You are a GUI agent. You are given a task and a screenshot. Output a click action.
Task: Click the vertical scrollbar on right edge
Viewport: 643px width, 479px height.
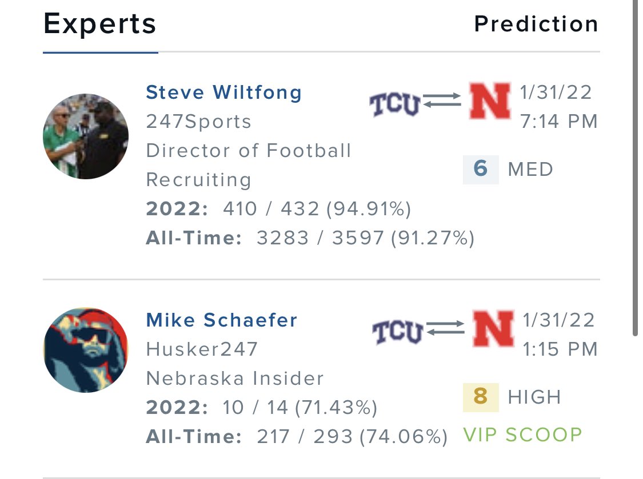tap(635, 168)
